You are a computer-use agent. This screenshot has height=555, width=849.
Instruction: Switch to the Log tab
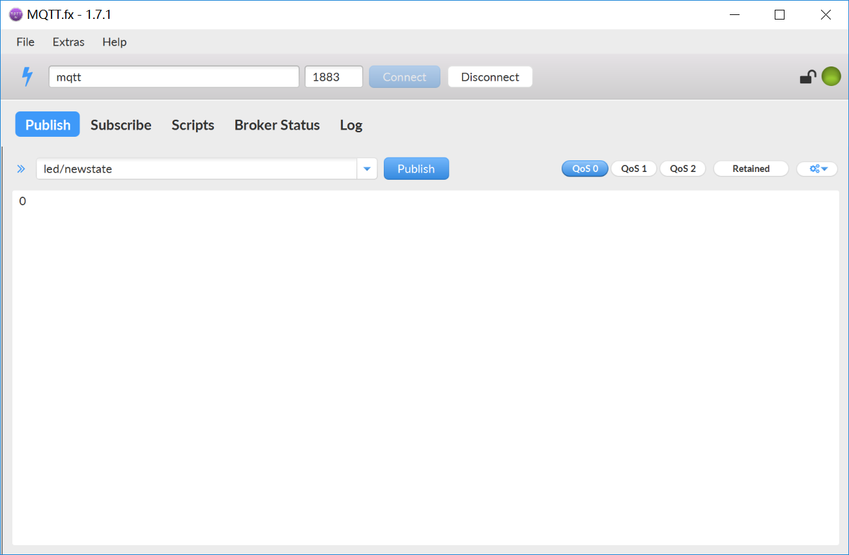point(351,124)
